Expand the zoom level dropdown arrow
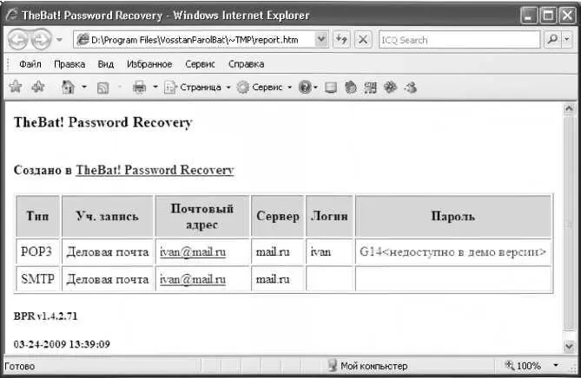The width and height of the screenshot is (581, 378). [x=556, y=365]
